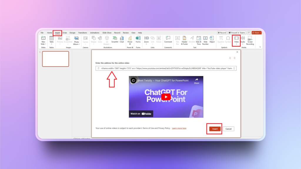Click the online video address field
Screen dimensions: 301x169
(x=166, y=68)
